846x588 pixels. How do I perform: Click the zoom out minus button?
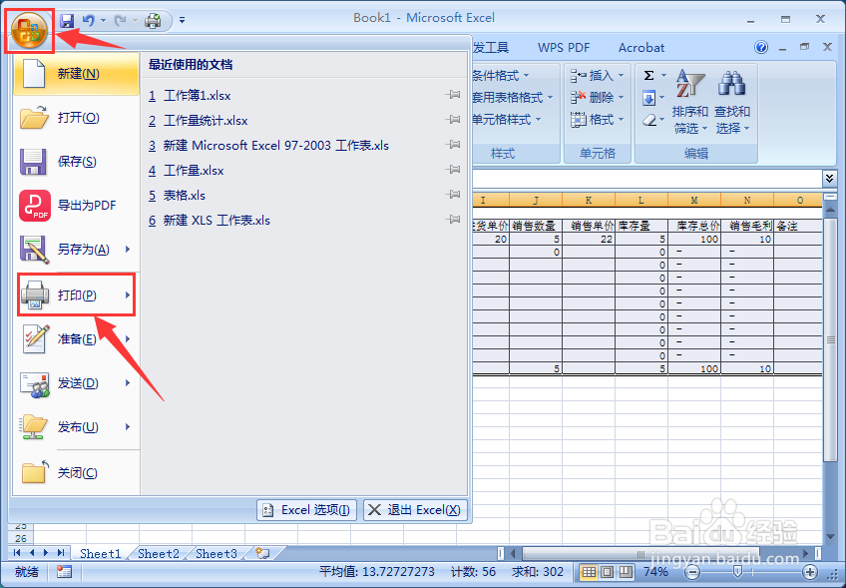click(x=692, y=572)
